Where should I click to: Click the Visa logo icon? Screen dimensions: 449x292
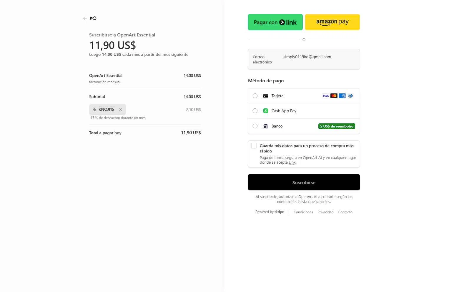click(x=326, y=96)
